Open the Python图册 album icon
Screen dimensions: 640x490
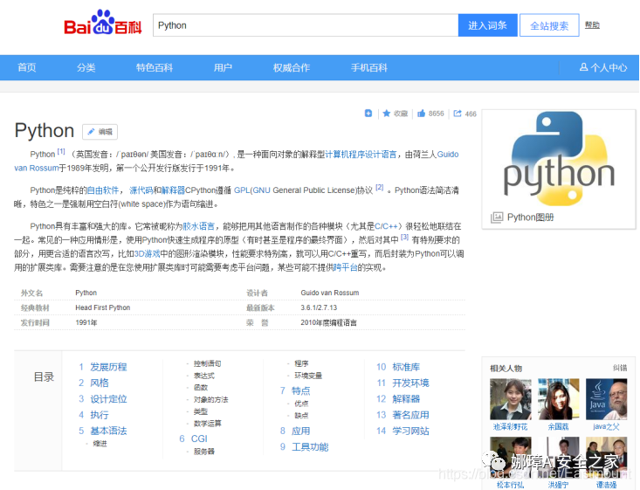(497, 217)
